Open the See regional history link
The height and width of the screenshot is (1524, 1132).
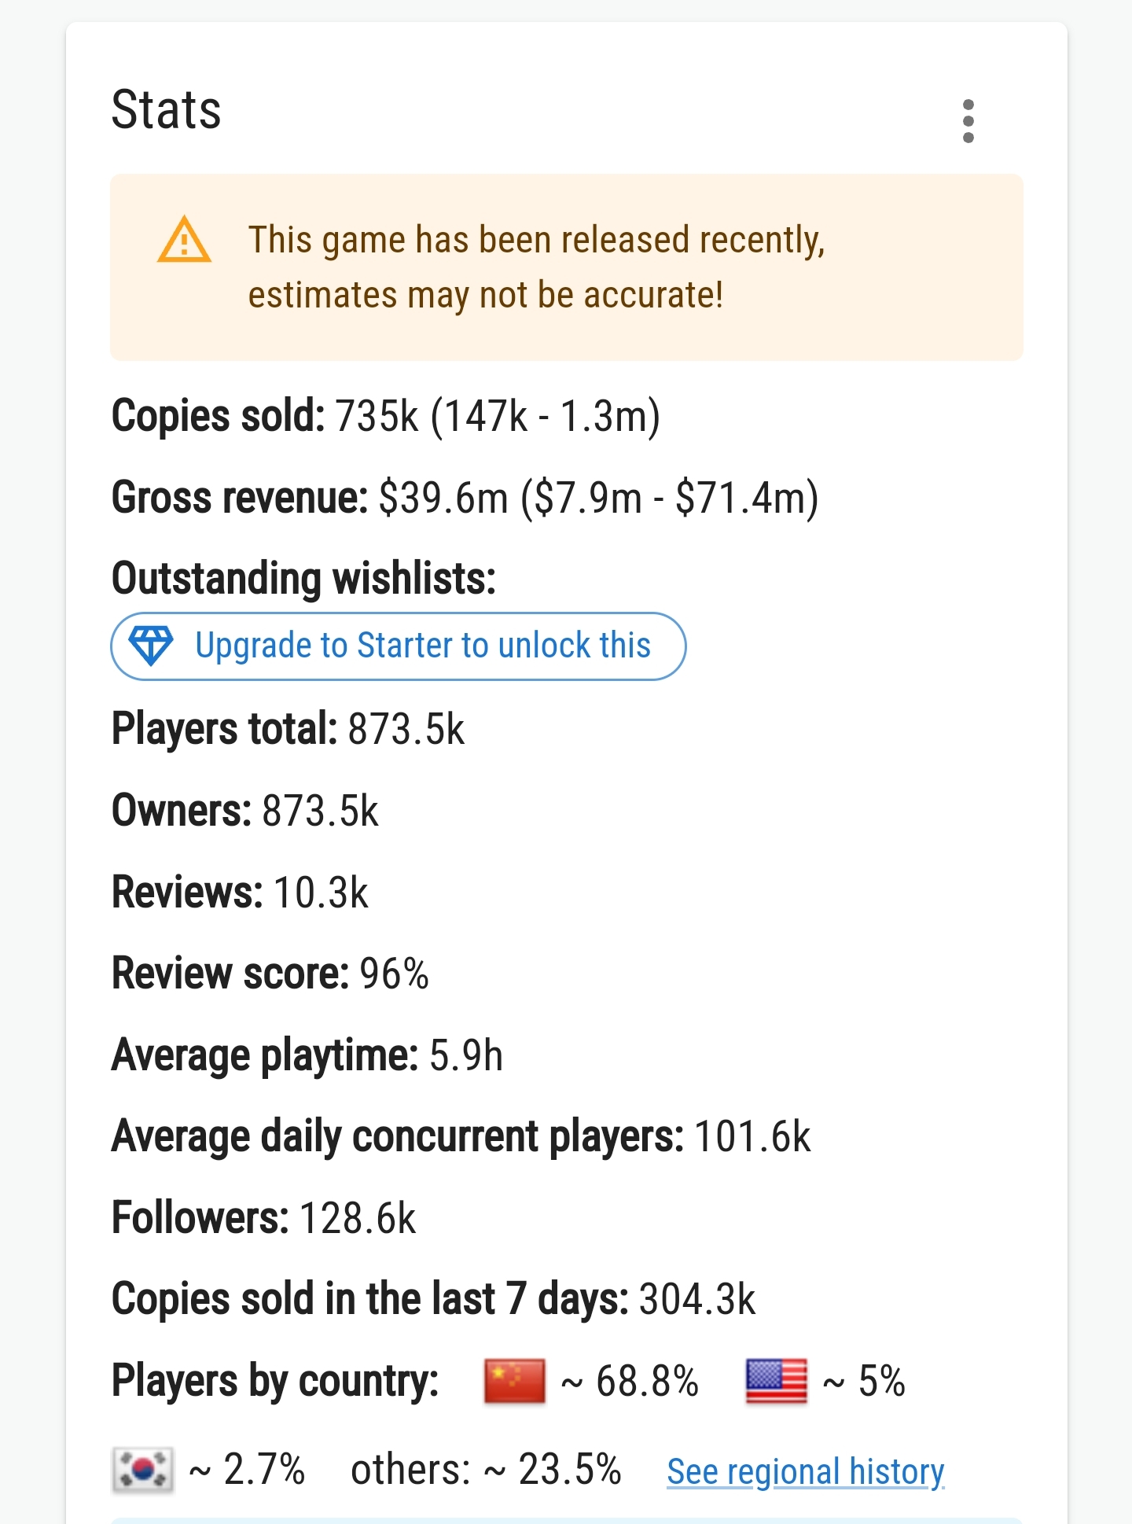point(806,1471)
